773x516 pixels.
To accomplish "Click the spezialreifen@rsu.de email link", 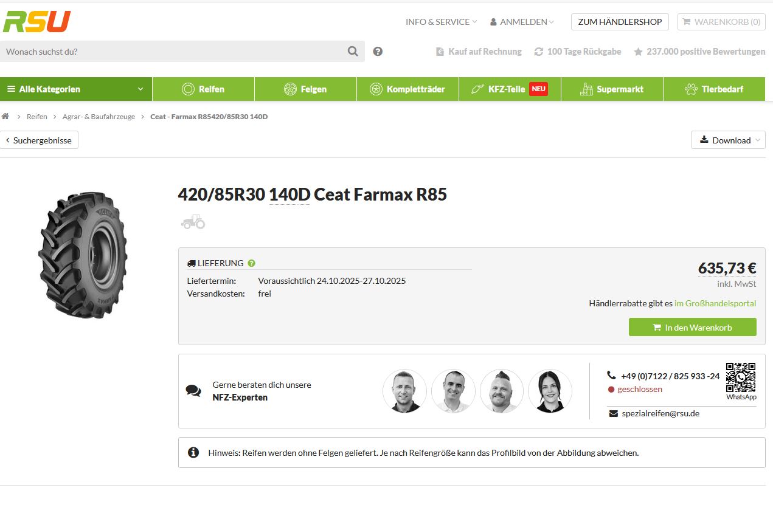I will [660, 413].
